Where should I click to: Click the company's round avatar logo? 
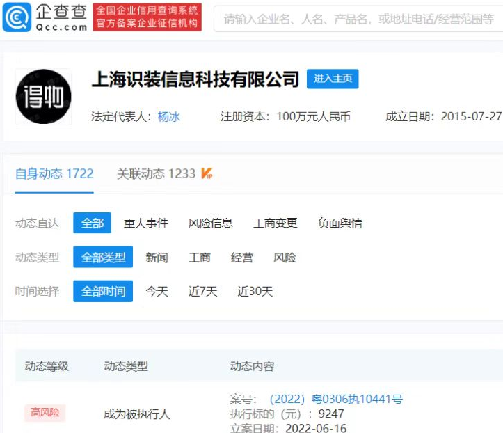(x=43, y=96)
